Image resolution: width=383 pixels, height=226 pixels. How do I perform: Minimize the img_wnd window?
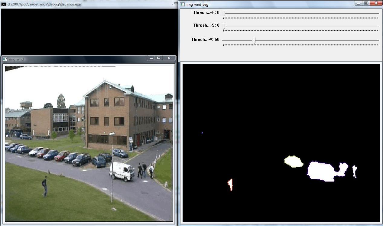tap(151, 58)
